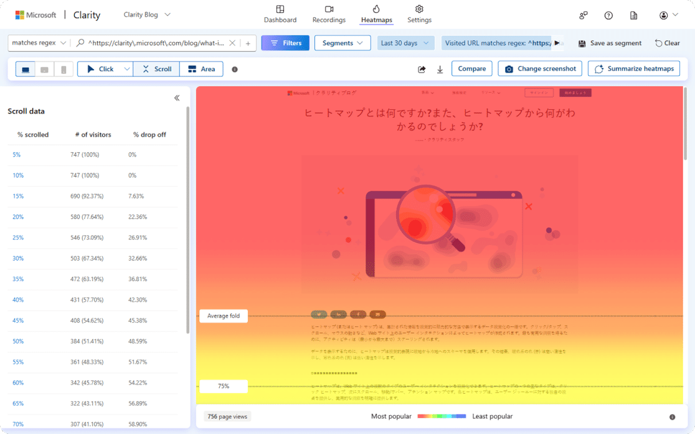The height and width of the screenshot is (434, 695).
Task: Click the download heatmap icon
Action: [440, 69]
